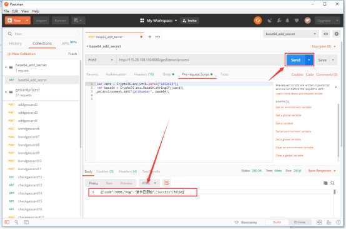Open the satellite capture requests icon

click(270, 21)
